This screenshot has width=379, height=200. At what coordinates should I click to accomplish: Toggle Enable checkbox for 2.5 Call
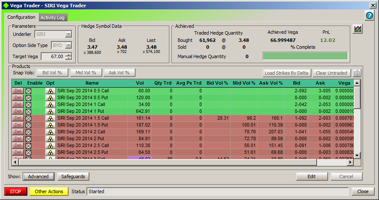(29, 146)
